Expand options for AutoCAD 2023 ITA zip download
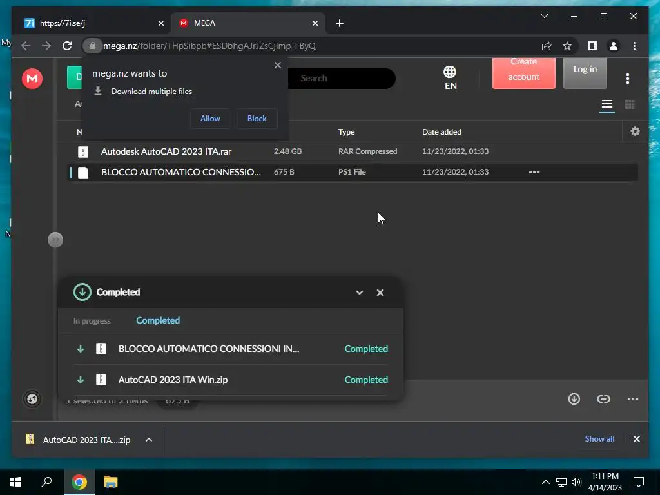660x495 pixels. (x=149, y=440)
